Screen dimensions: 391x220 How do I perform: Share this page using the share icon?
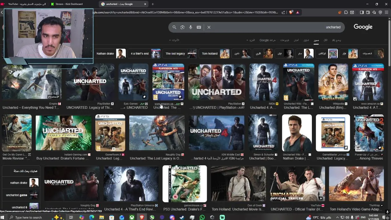[283, 12]
